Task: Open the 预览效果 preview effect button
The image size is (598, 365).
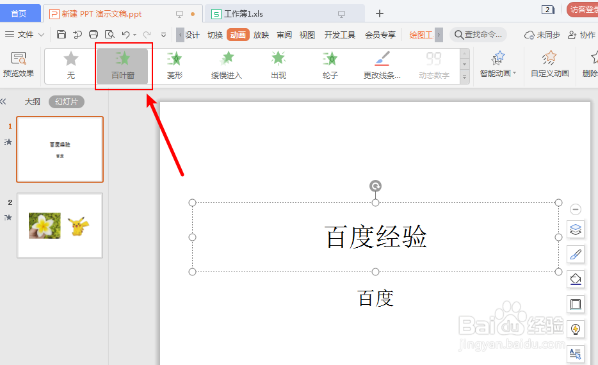Action: click(x=19, y=65)
